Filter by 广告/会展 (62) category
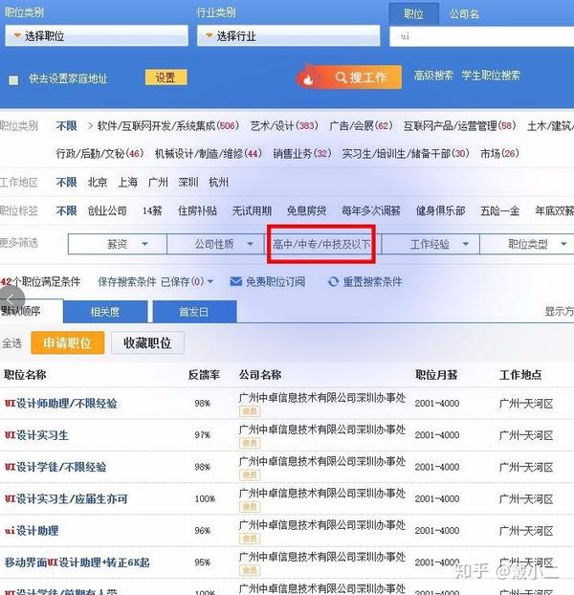The height and width of the screenshot is (595, 574). (361, 125)
